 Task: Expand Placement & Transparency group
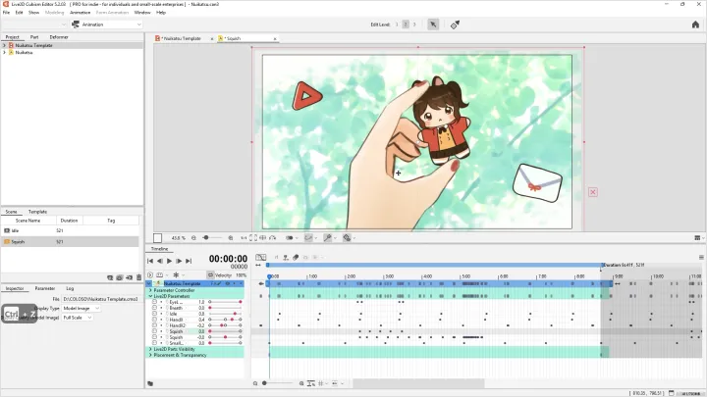pos(150,355)
